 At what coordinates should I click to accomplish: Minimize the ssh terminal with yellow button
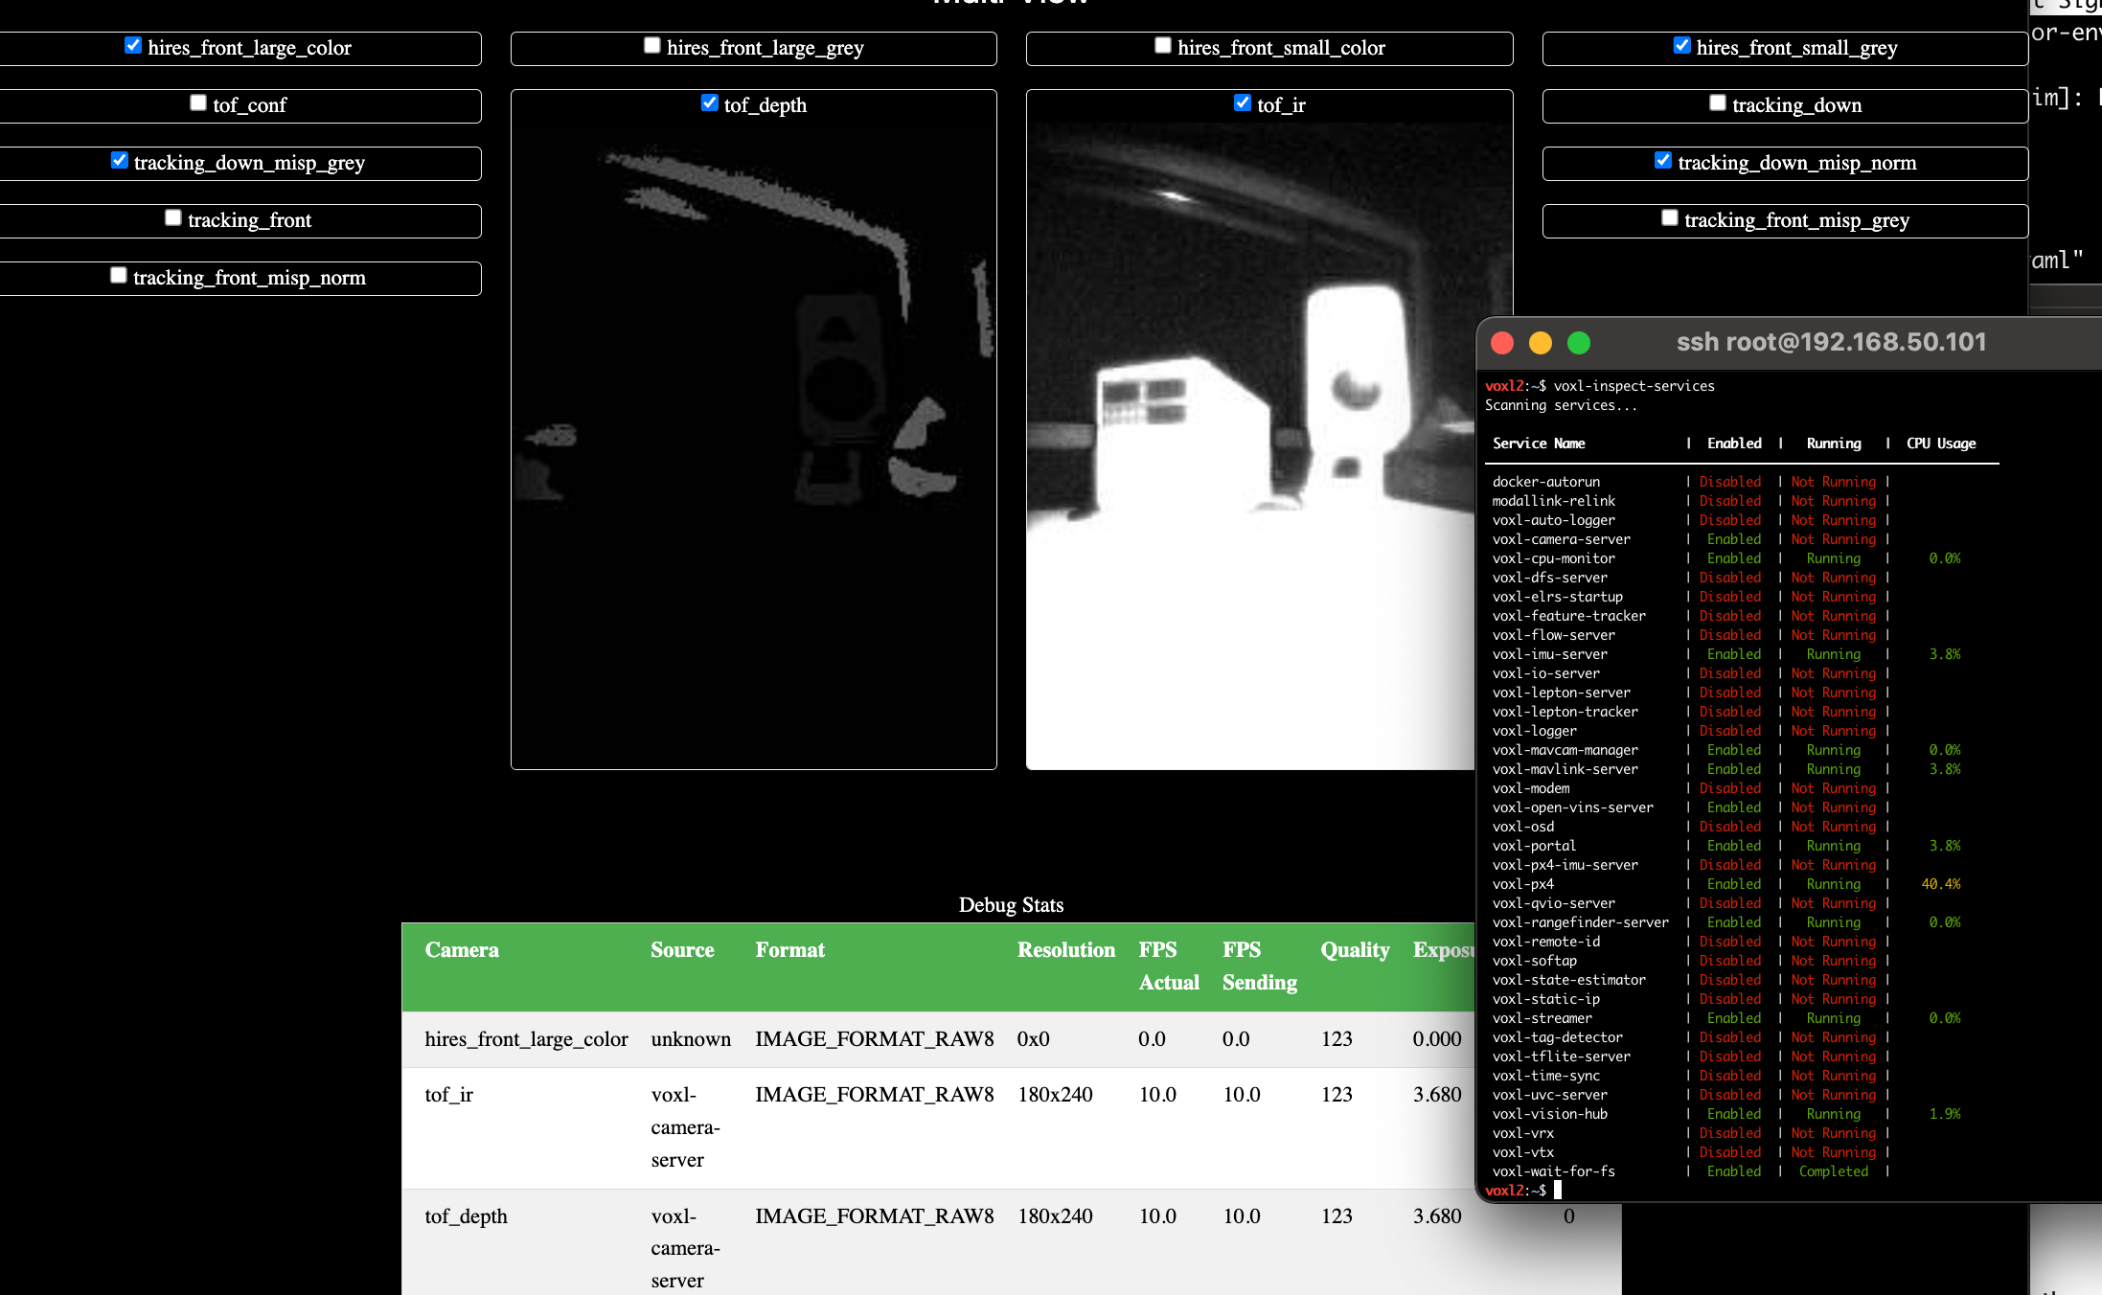tap(1541, 343)
